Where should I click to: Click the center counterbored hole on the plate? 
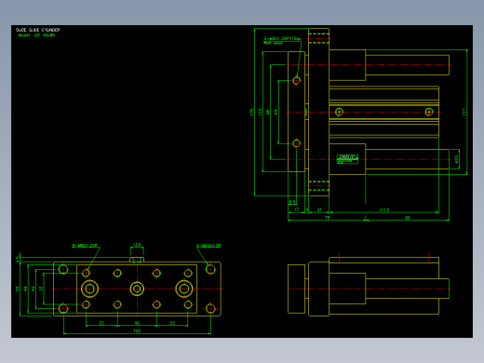[x=137, y=289]
